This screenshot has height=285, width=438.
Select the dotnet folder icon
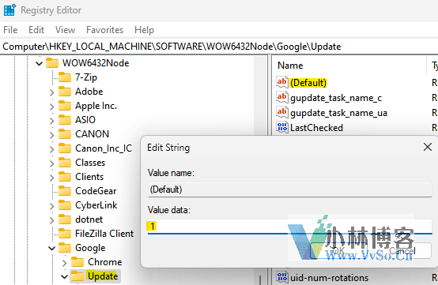pyautogui.click(x=65, y=219)
